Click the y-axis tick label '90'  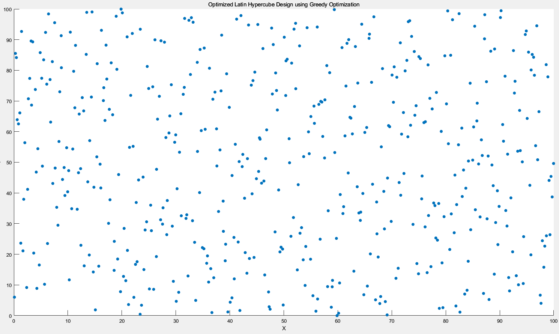[x=9, y=40]
